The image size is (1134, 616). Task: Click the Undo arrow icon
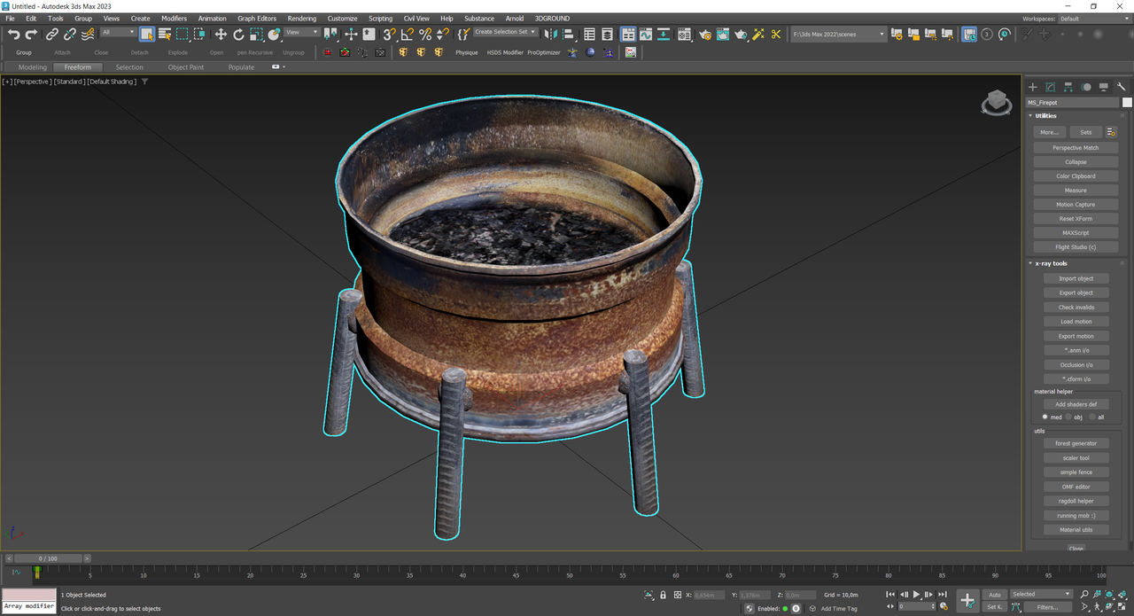pos(13,35)
